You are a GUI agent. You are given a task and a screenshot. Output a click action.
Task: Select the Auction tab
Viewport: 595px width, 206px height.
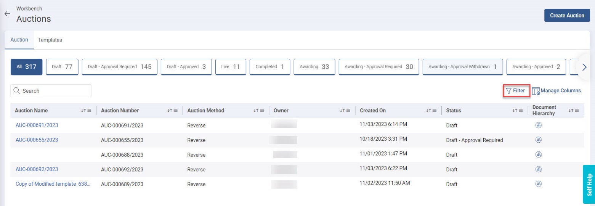click(x=19, y=40)
